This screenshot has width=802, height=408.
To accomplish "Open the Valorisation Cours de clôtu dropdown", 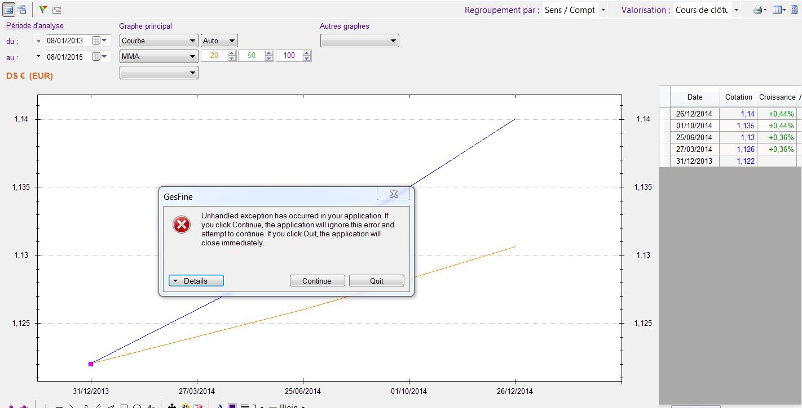I will pyautogui.click(x=736, y=10).
